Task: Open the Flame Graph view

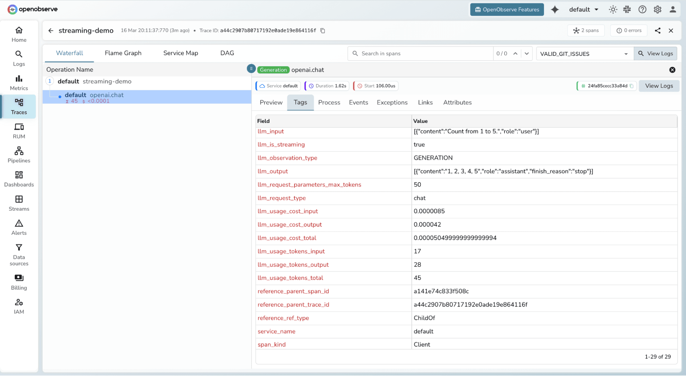Action: click(123, 53)
